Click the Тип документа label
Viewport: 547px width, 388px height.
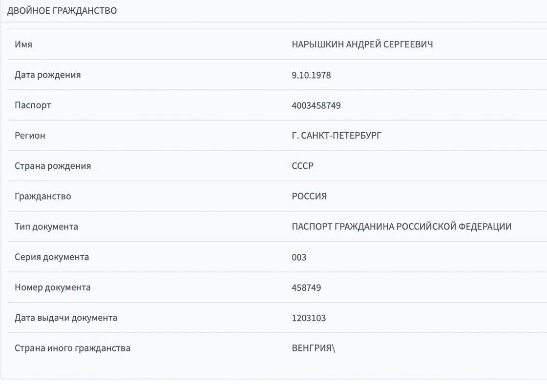[x=46, y=226]
